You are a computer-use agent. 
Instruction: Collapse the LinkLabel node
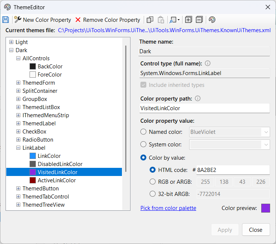point(18,148)
